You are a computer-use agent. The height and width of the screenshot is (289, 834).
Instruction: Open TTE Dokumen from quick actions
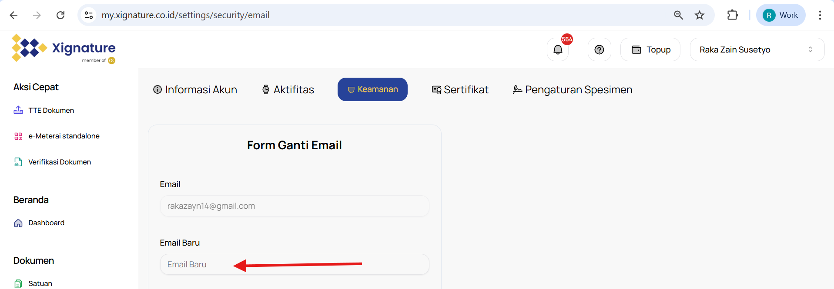pyautogui.click(x=51, y=111)
